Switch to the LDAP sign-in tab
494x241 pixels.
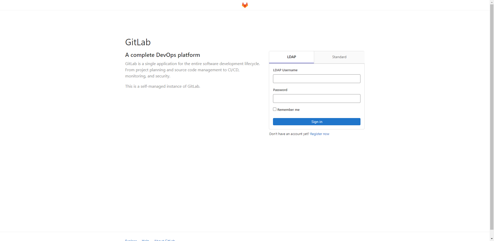coord(292,57)
